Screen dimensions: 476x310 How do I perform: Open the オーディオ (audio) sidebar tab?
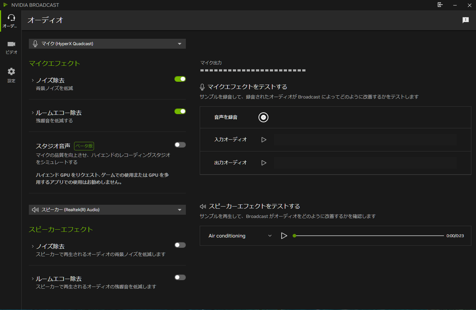click(x=11, y=21)
